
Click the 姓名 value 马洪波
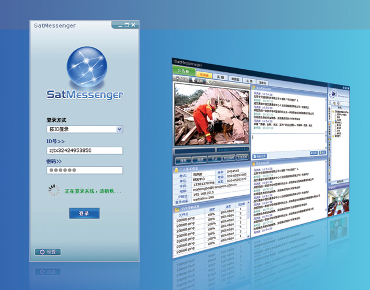[198, 174]
